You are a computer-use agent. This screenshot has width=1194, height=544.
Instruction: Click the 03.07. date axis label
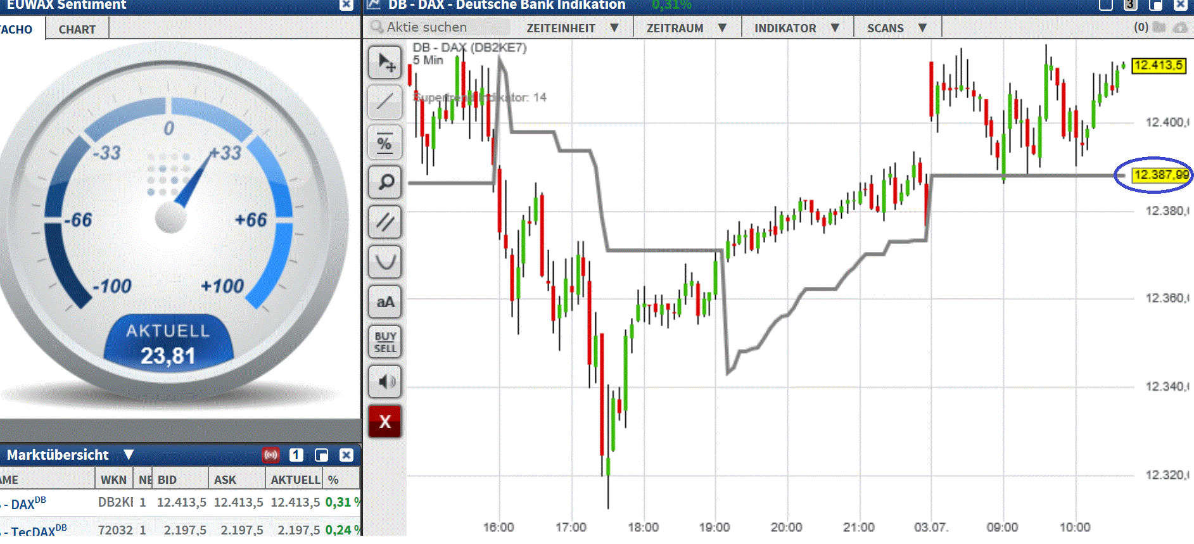931,527
